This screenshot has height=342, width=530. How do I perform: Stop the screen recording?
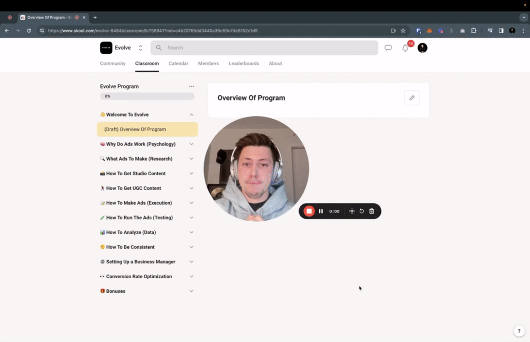click(309, 211)
